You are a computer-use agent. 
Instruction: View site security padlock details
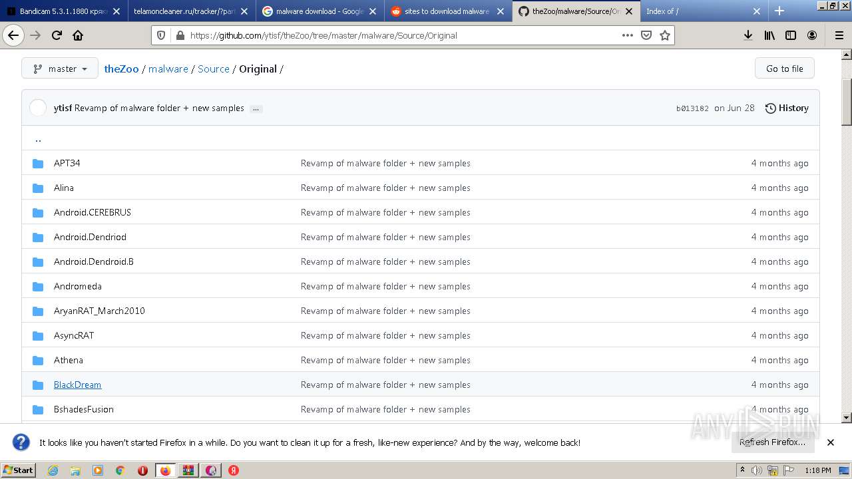(x=179, y=35)
